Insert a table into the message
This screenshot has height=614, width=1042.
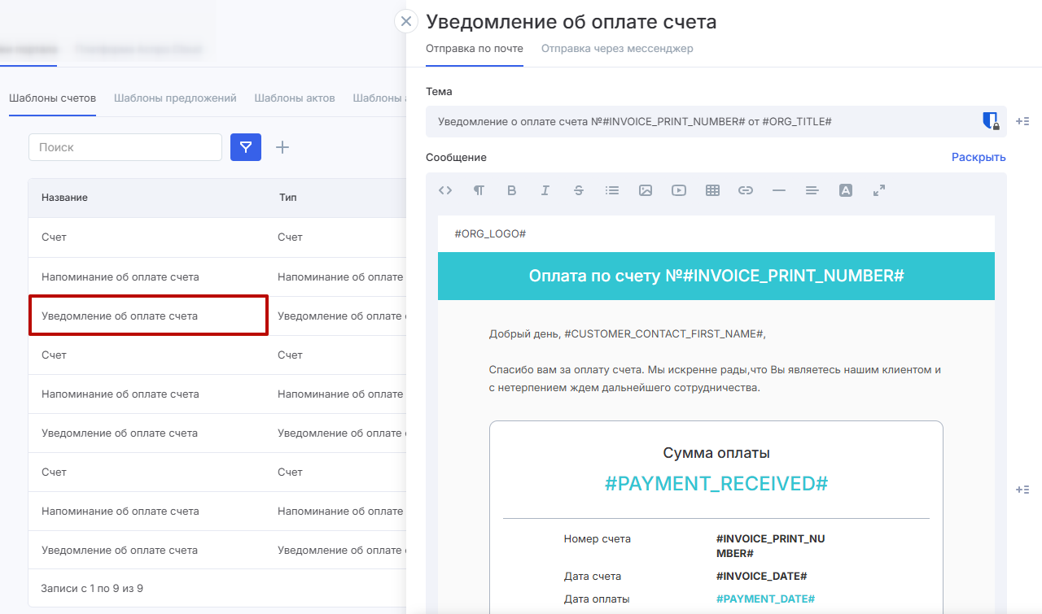coord(712,190)
